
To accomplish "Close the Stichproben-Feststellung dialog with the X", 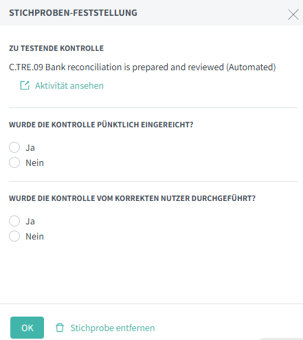I will (293, 14).
